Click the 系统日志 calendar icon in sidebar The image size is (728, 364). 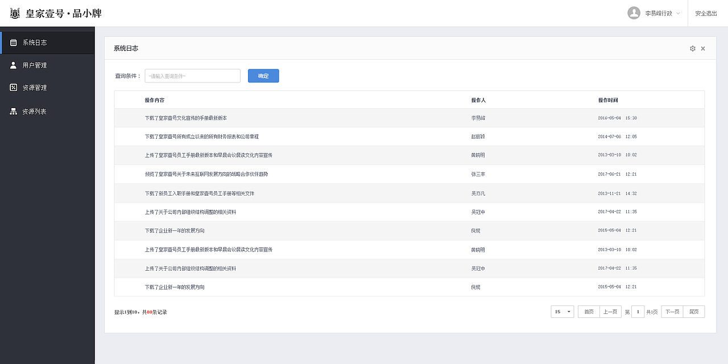point(14,43)
